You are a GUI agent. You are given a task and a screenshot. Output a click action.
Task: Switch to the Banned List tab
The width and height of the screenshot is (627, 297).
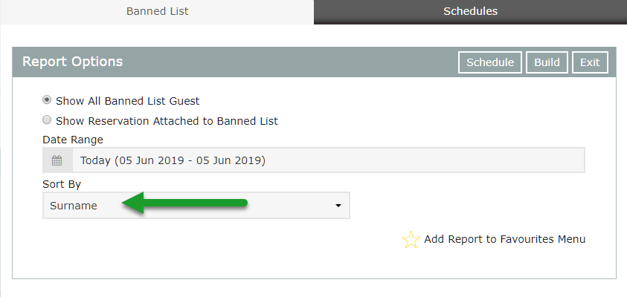(x=157, y=12)
